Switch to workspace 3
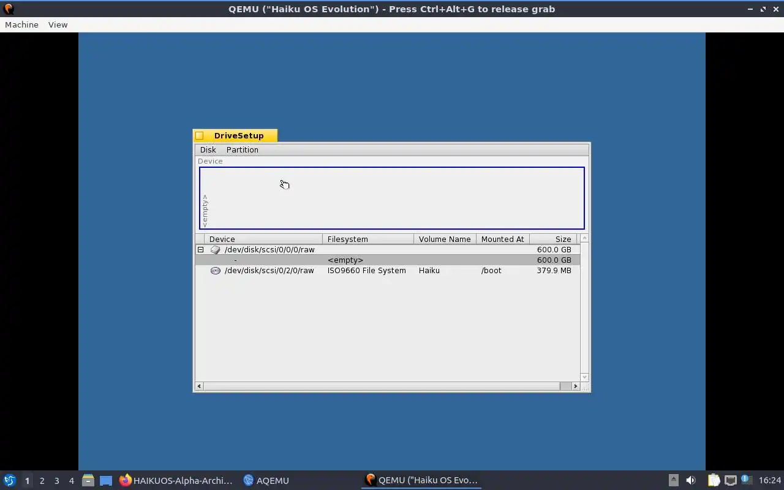 pyautogui.click(x=56, y=481)
